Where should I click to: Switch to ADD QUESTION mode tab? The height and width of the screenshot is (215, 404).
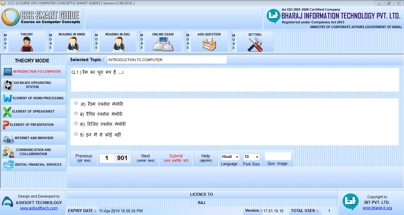[209, 34]
